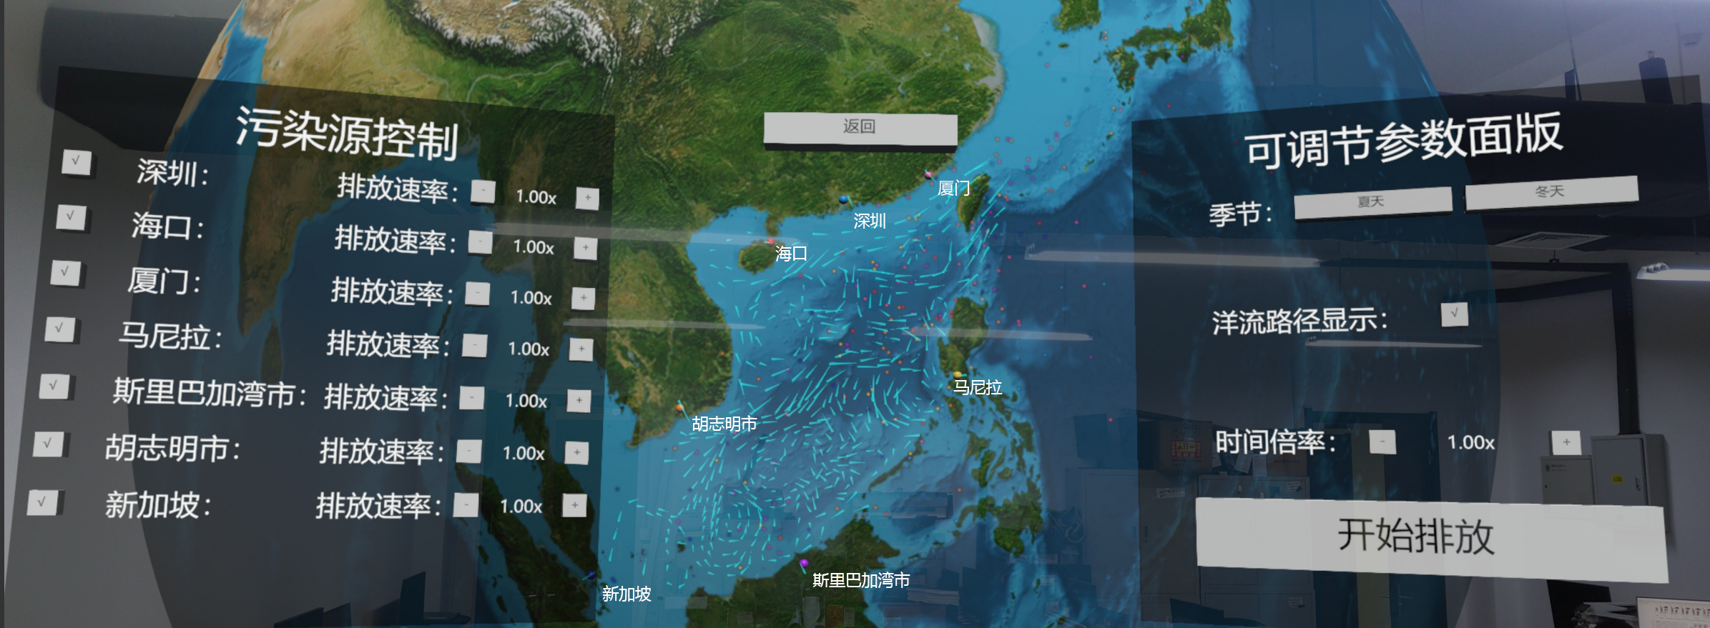
Task: Select the 夏天 season button
Action: (1372, 203)
